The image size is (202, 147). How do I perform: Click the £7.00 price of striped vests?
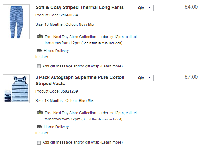(191, 77)
